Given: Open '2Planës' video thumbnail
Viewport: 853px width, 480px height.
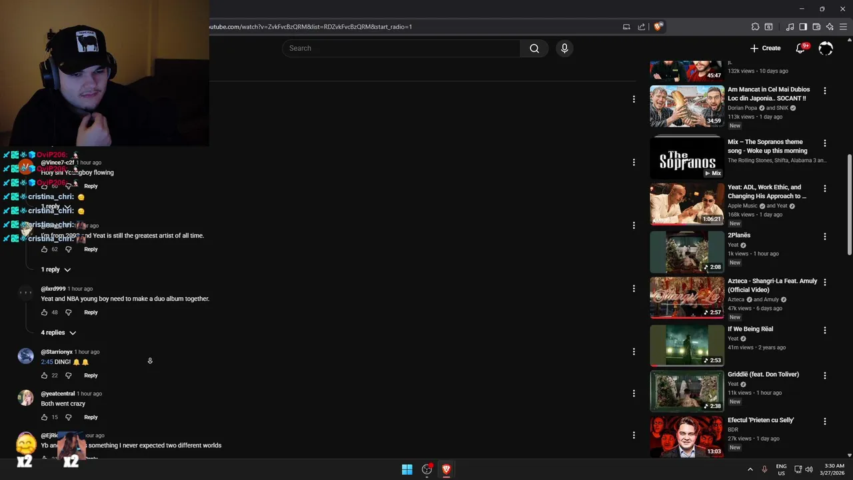Looking at the screenshot, I should (x=687, y=251).
